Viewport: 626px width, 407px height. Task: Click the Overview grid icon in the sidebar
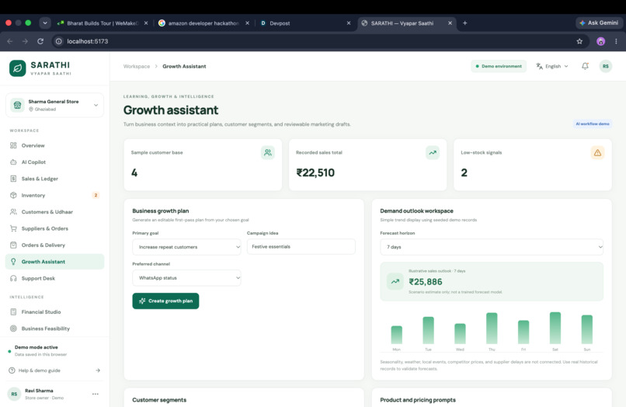click(13, 145)
